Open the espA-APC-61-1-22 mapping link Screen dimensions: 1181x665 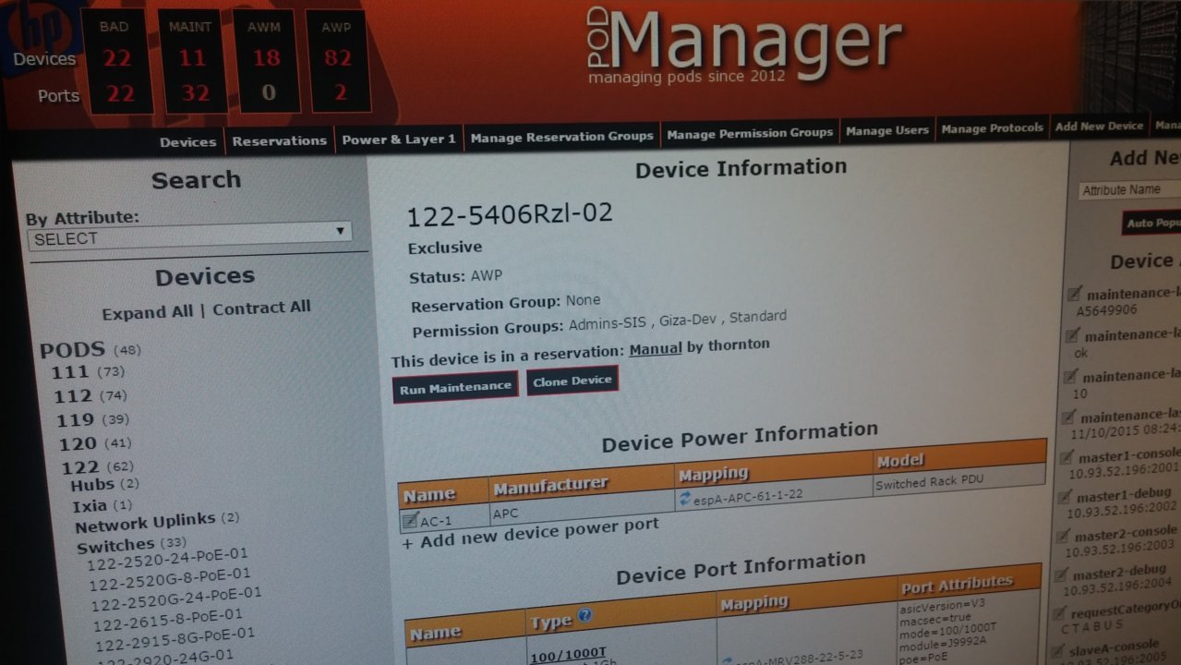[x=748, y=495]
